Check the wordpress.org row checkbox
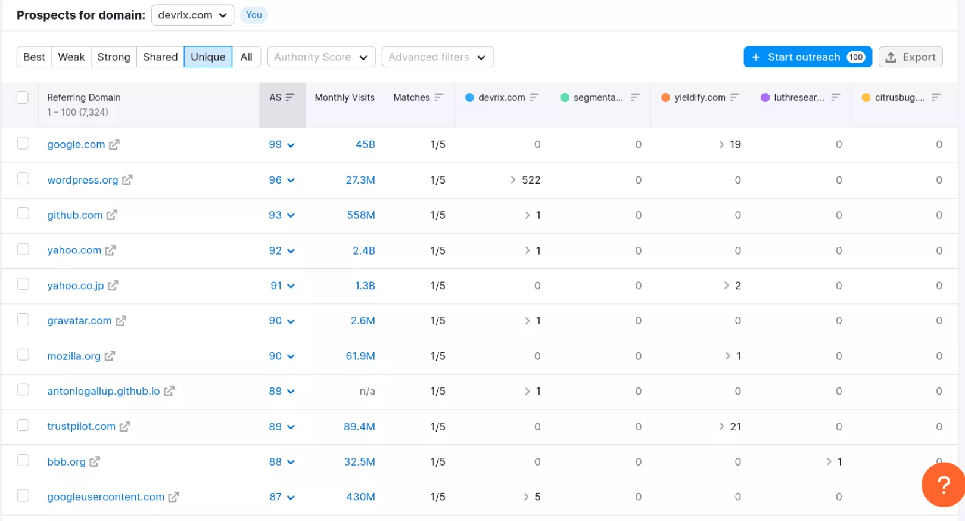 [x=23, y=178]
